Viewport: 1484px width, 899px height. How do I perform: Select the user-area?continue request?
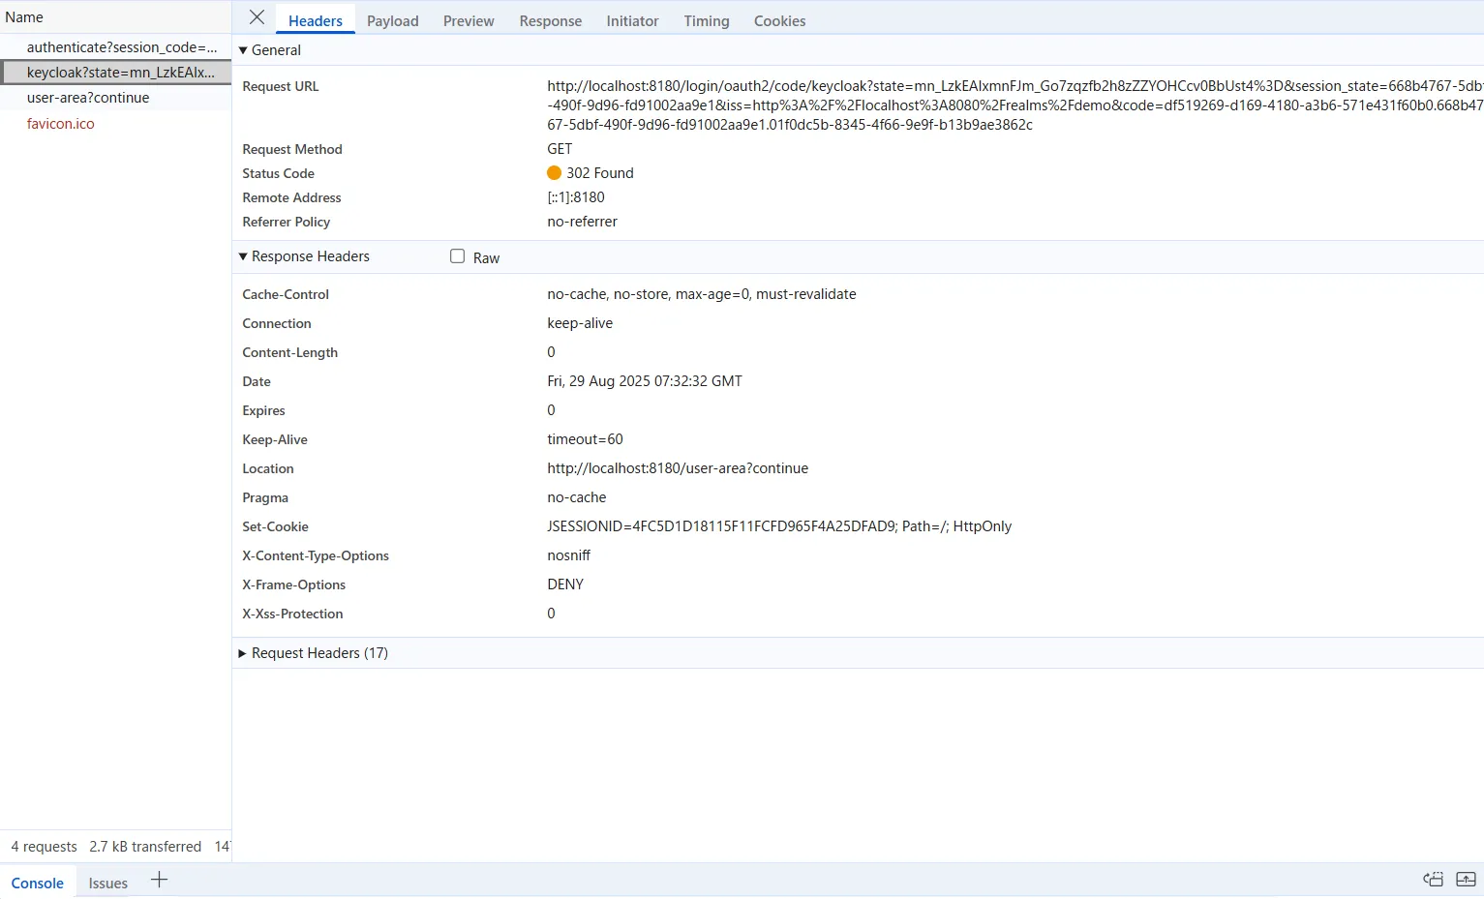click(x=88, y=98)
